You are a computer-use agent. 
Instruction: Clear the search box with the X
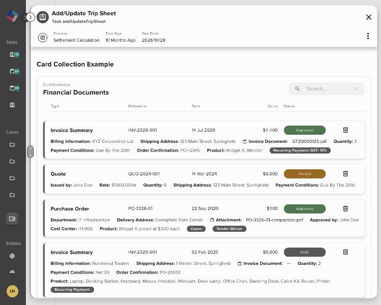357,89
